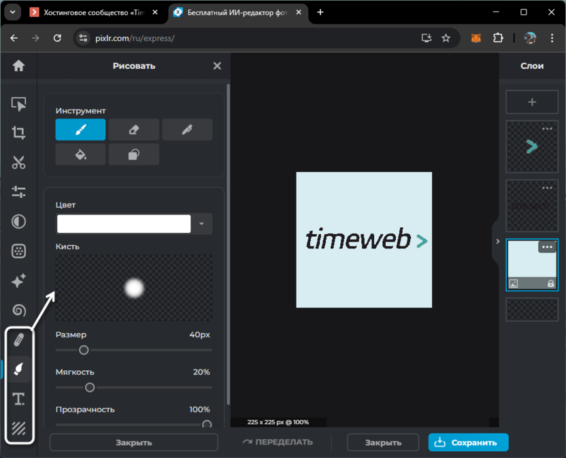Choose the Brush instrument button
The height and width of the screenshot is (458, 566).
click(80, 129)
